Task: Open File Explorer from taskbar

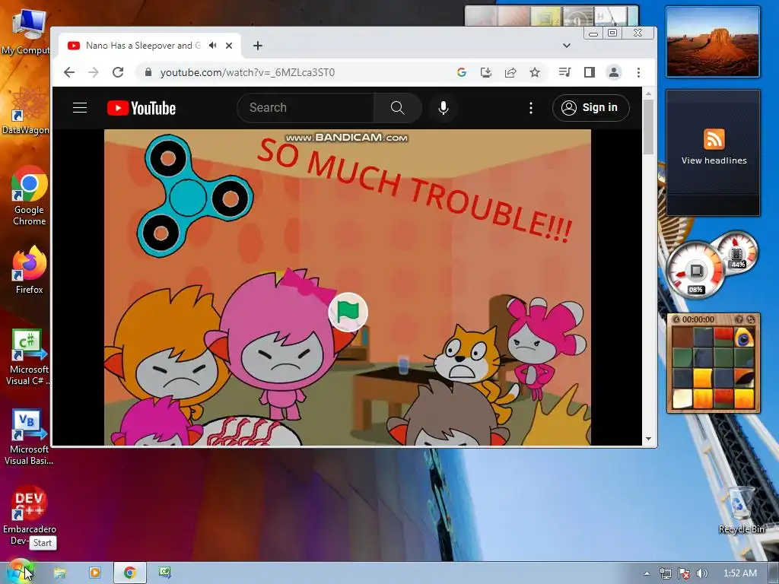Action: (x=59, y=573)
